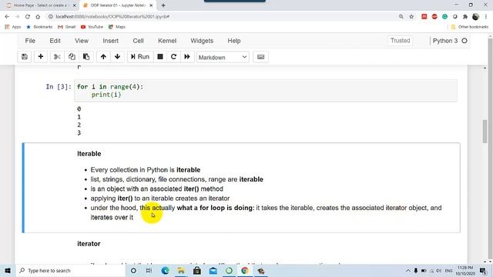Open the File menu
Screen dimensions: 493x277
[x=30, y=41]
